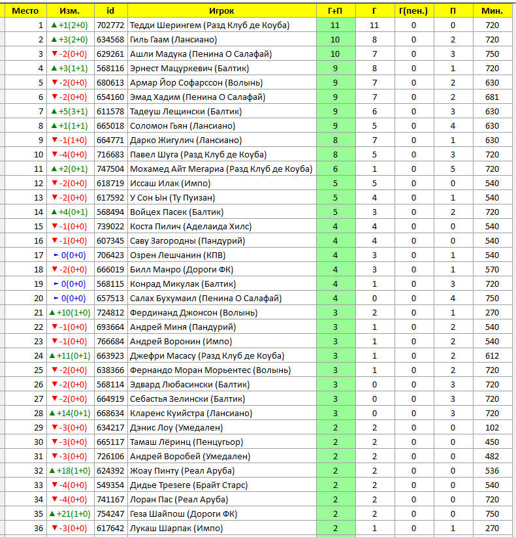
Task: Select Дидье Трезеге (Брайт Старс) cell
Action: [x=222, y=485]
